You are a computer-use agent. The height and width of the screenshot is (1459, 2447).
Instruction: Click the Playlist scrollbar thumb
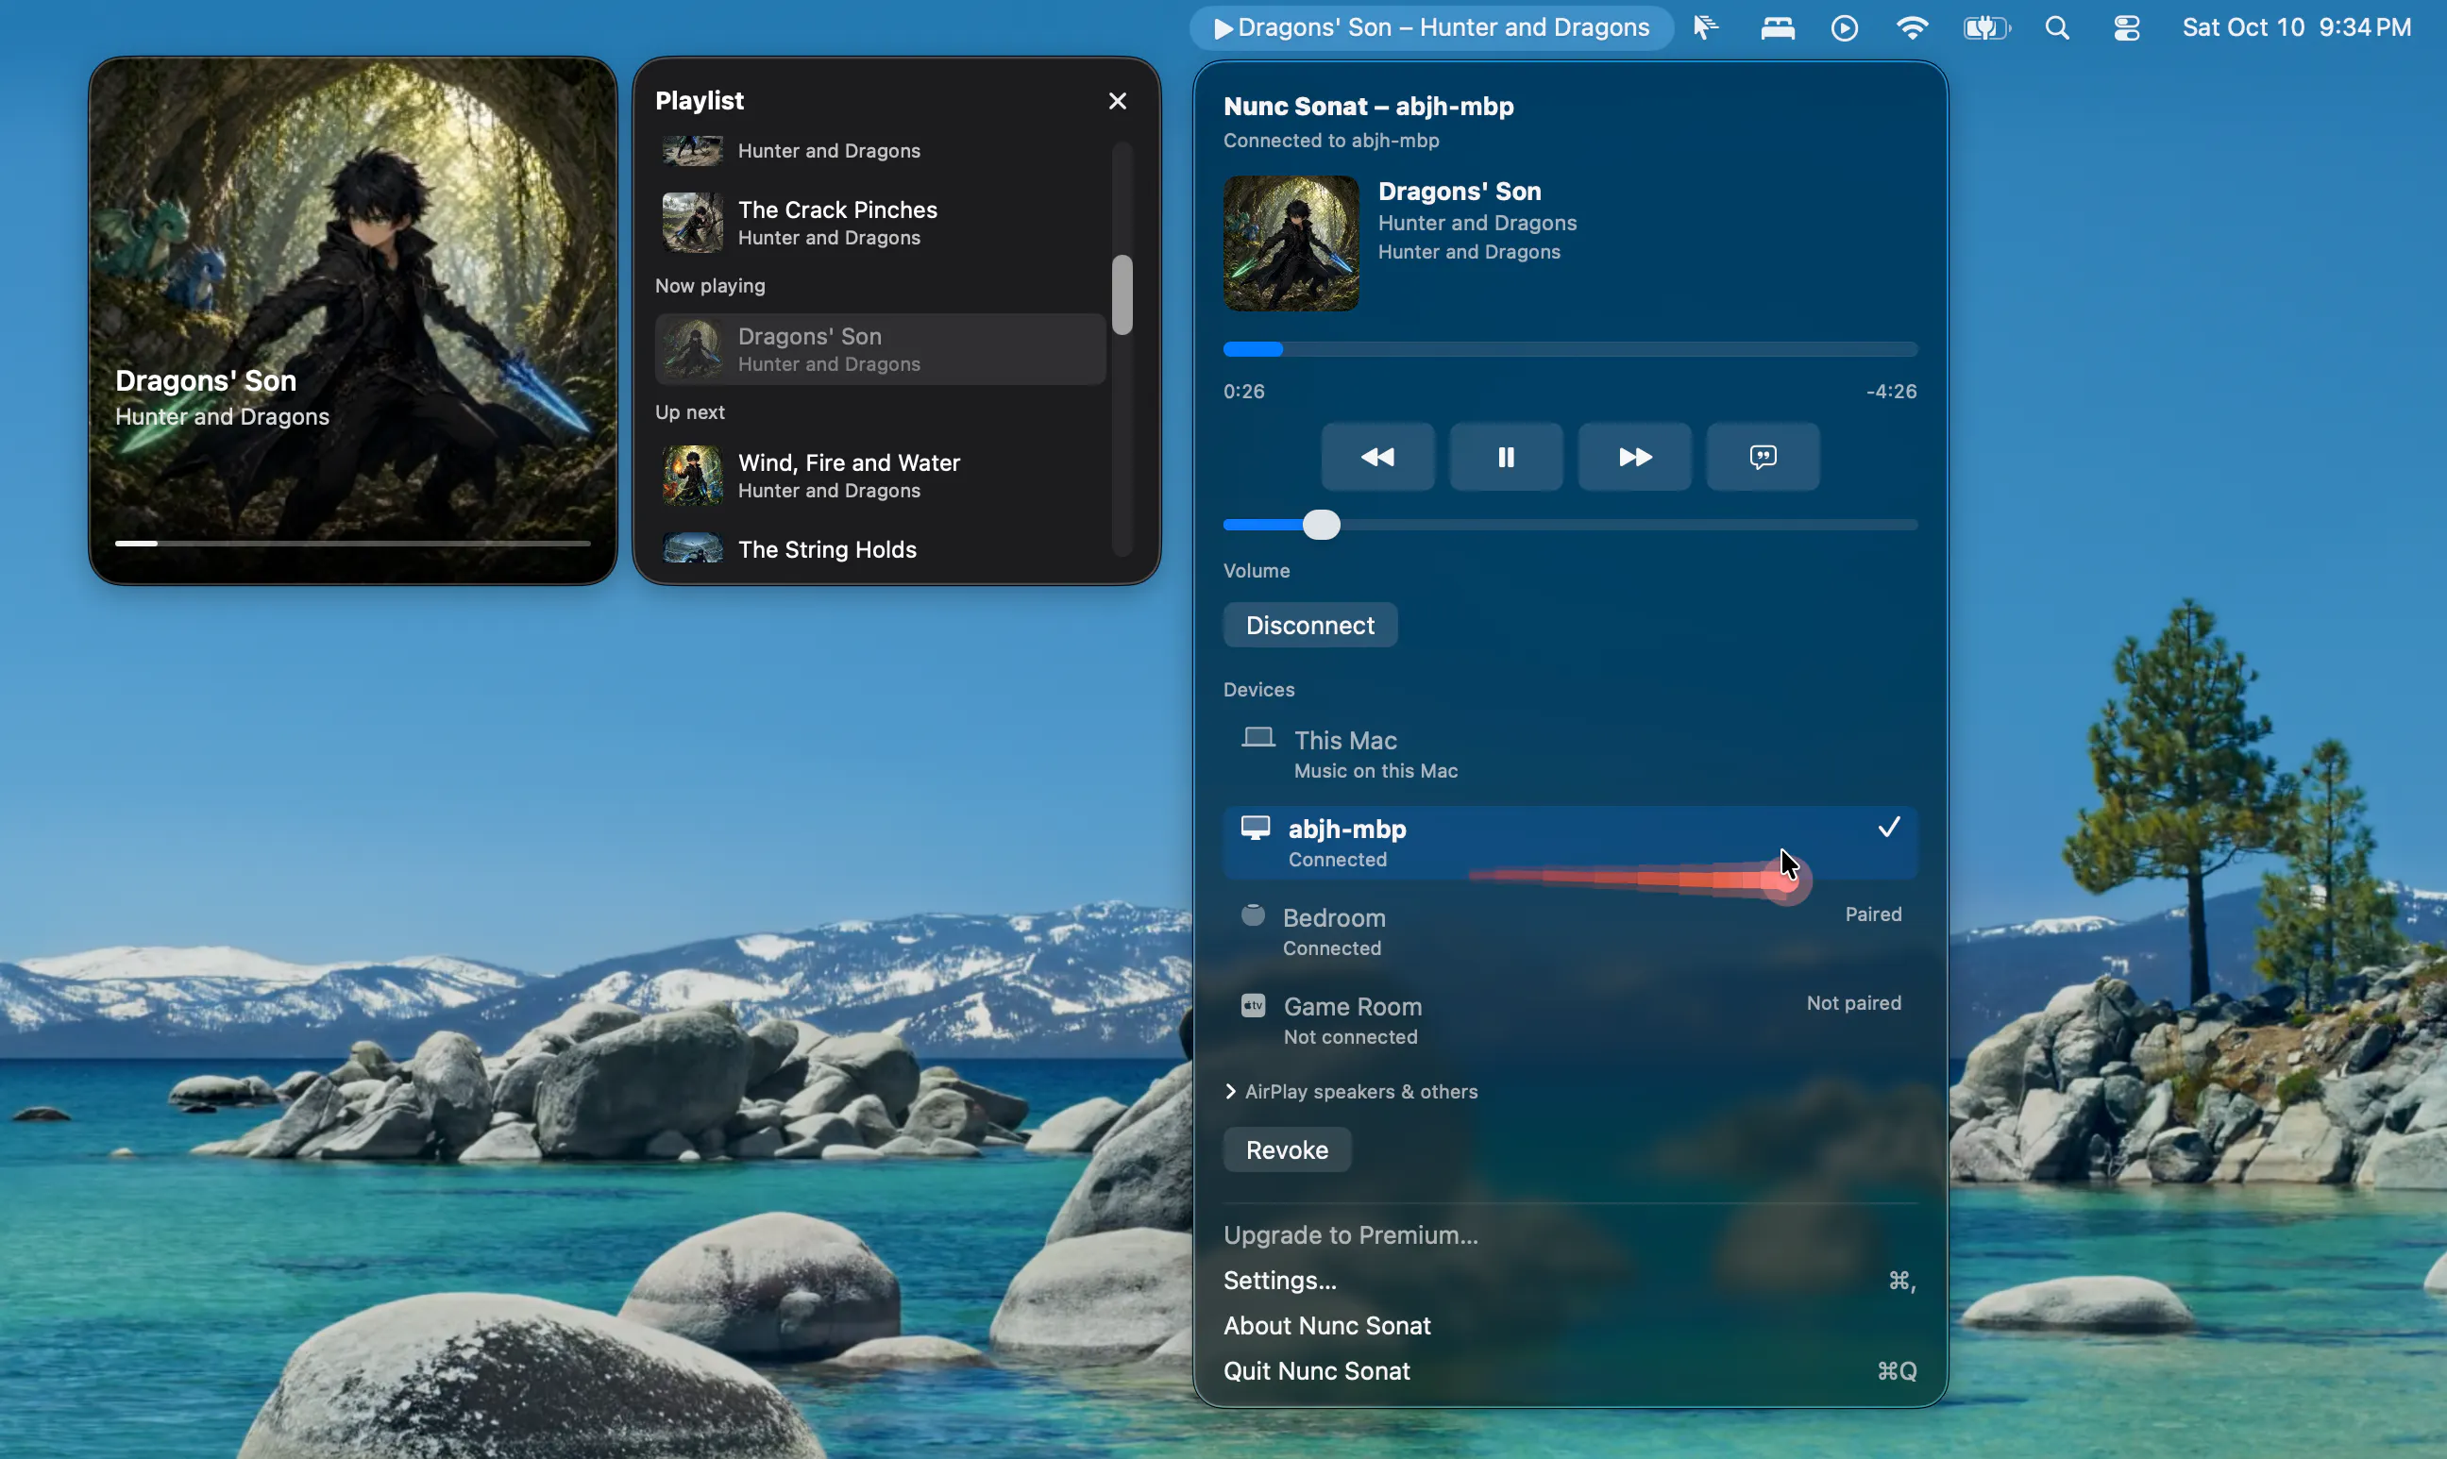(1122, 295)
